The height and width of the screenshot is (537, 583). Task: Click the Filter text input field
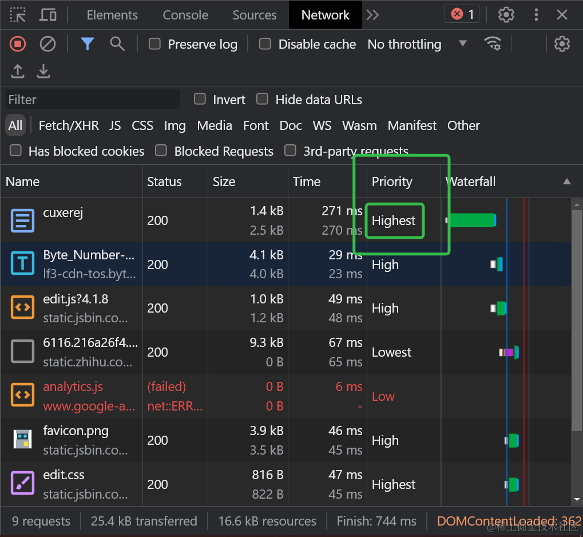coord(92,100)
